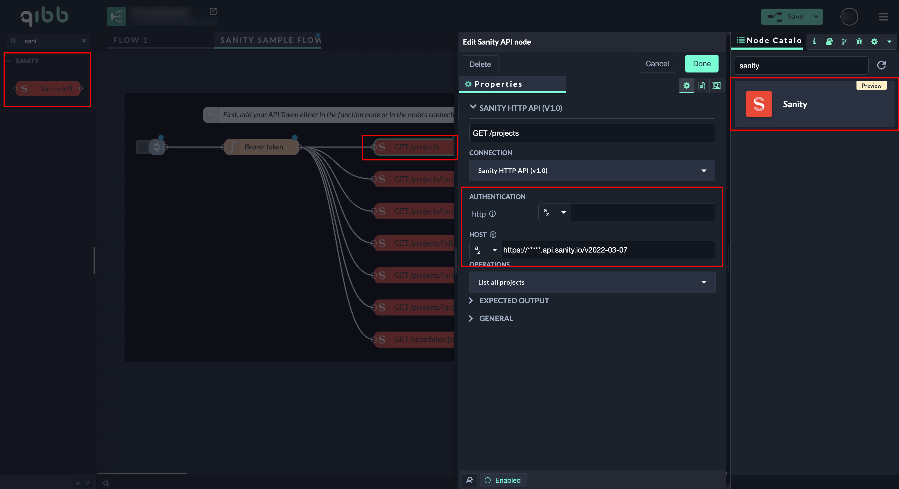Click info icon next to HOST label
This screenshot has height=489, width=899.
[493, 234]
